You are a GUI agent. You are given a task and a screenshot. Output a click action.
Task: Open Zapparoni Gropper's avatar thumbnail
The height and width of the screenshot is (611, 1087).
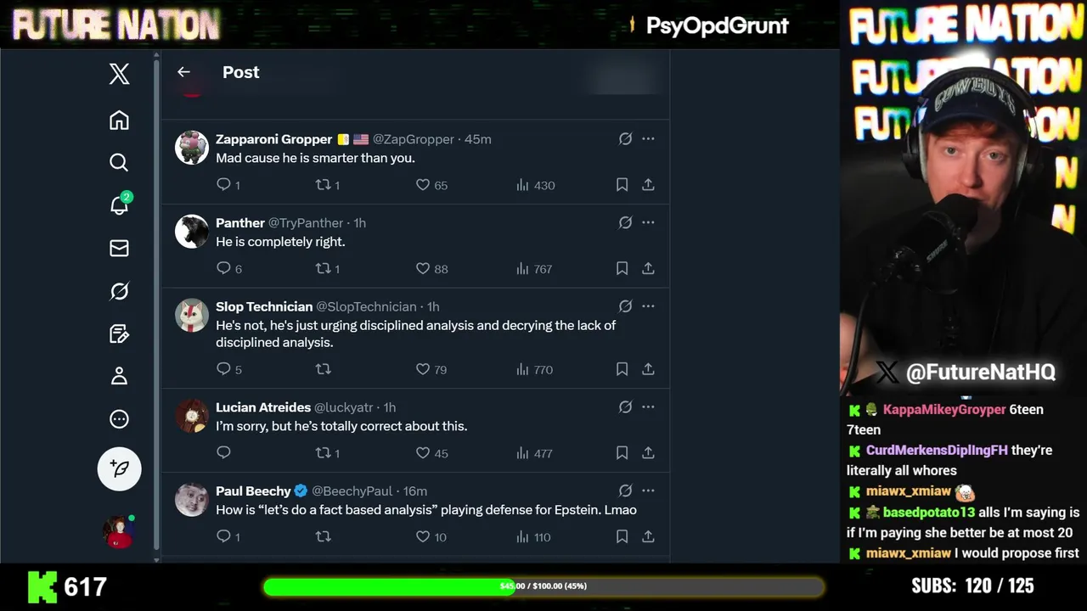pyautogui.click(x=192, y=148)
